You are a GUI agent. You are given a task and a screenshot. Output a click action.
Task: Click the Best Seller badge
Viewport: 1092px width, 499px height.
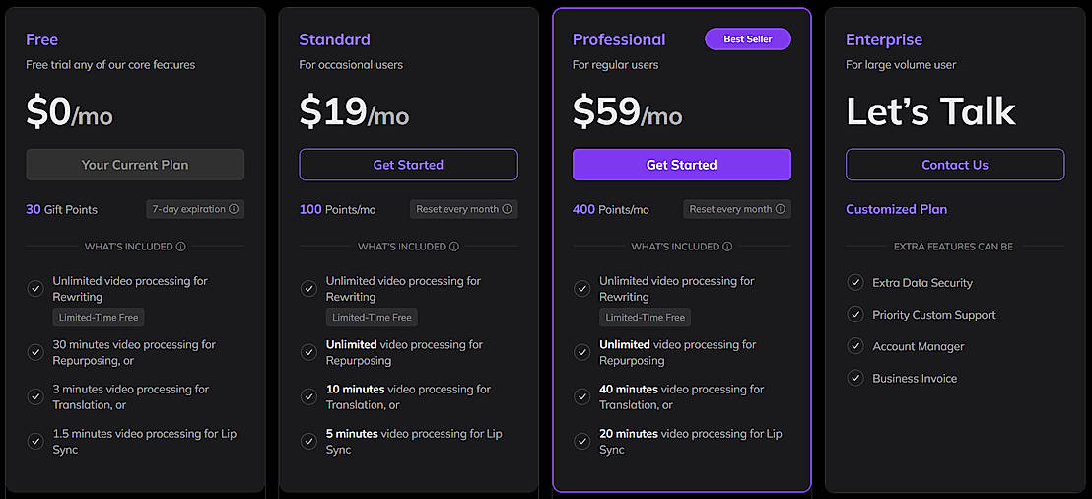[x=748, y=39]
